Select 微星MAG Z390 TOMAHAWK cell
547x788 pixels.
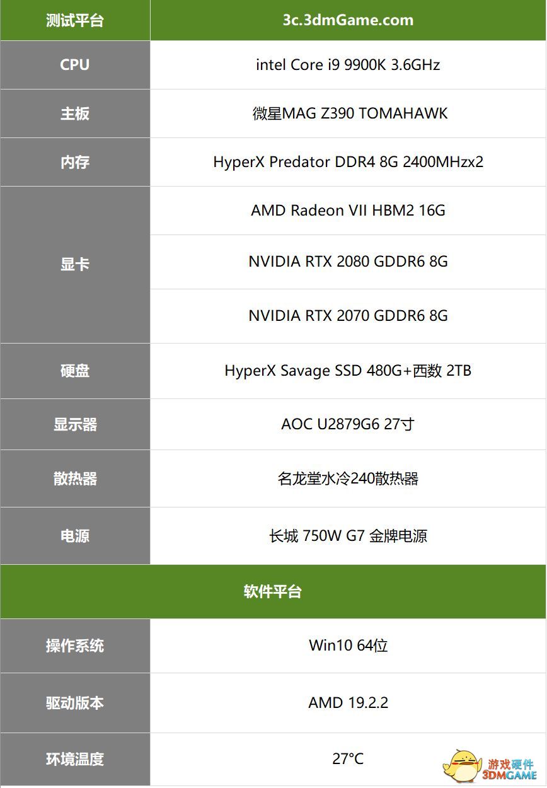coord(348,113)
